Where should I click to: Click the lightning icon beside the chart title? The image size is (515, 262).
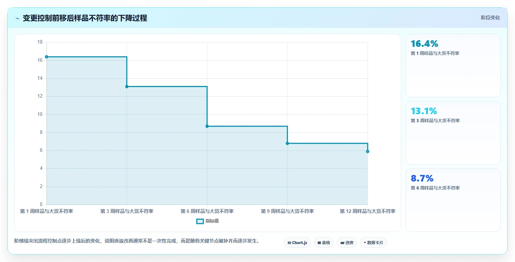click(x=17, y=18)
